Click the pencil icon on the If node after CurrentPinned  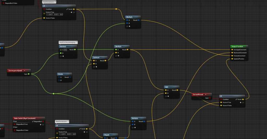(236, 99)
